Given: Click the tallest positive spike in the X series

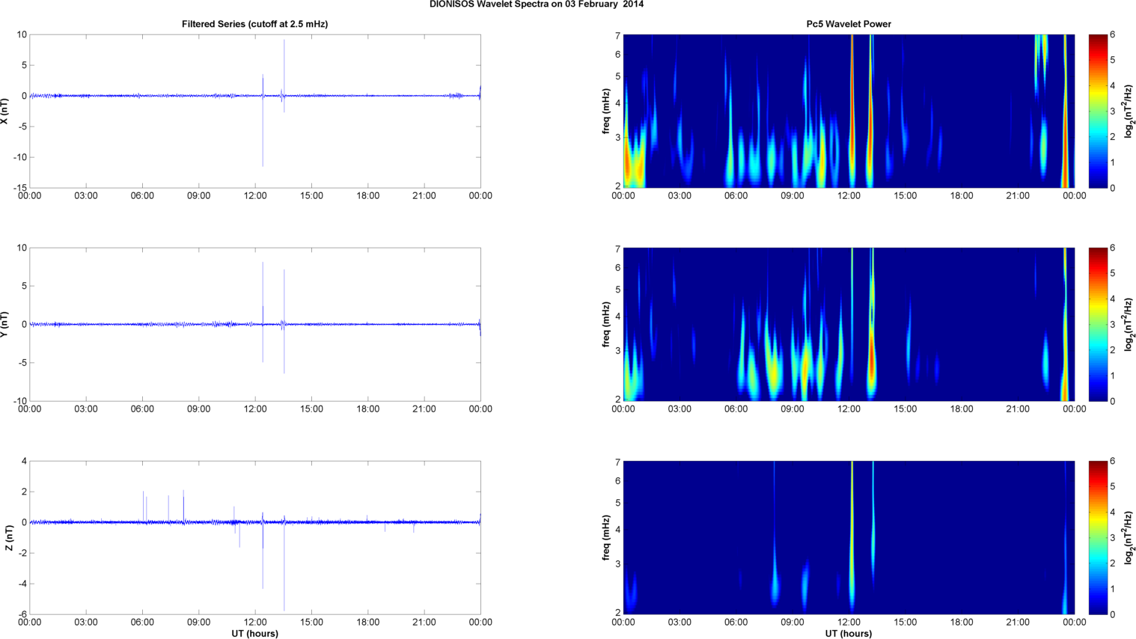Looking at the screenshot, I should coord(284,67).
